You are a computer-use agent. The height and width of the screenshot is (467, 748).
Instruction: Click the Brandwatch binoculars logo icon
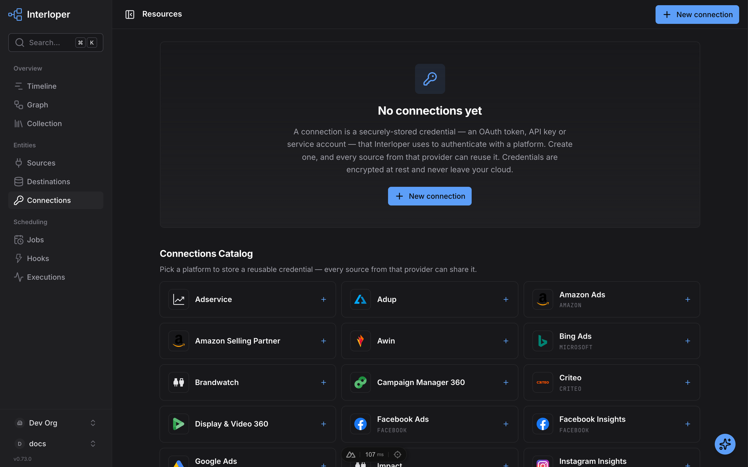(178, 382)
